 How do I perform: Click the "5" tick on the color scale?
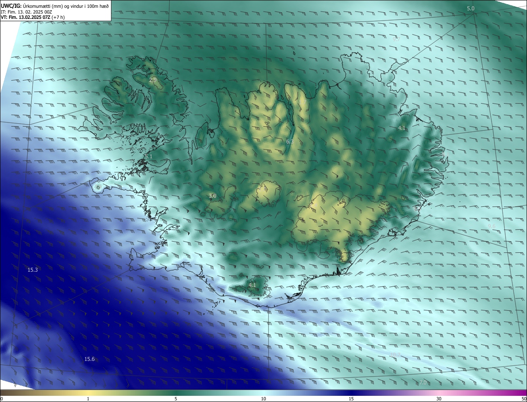pyautogui.click(x=176, y=399)
